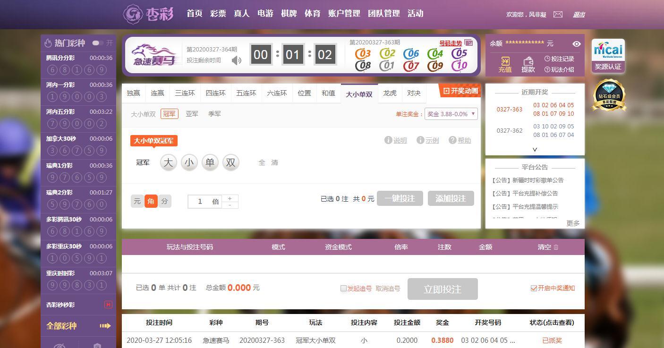Select 角 currency unit

[151, 201]
